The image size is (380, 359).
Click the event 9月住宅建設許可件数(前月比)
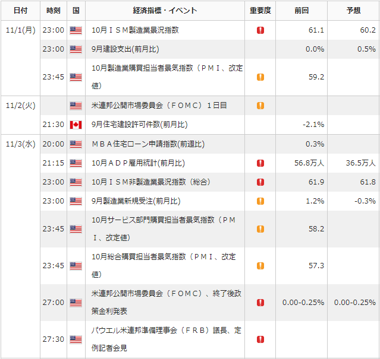[140, 125]
